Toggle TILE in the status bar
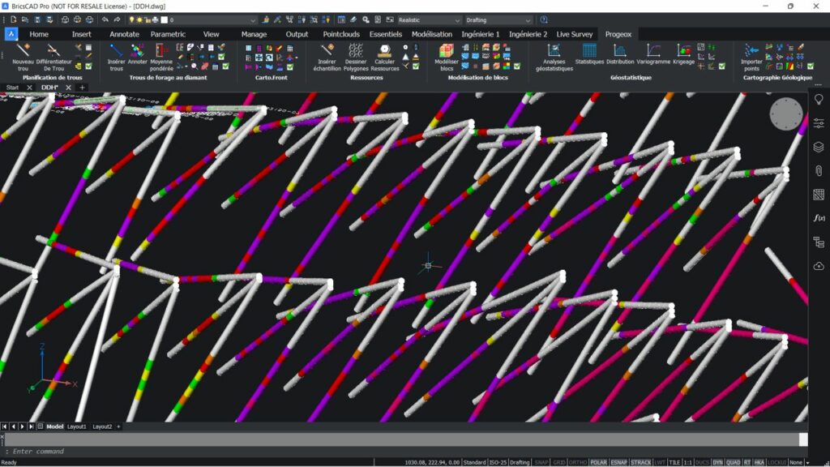This screenshot has height=467, width=830. pyautogui.click(x=674, y=462)
